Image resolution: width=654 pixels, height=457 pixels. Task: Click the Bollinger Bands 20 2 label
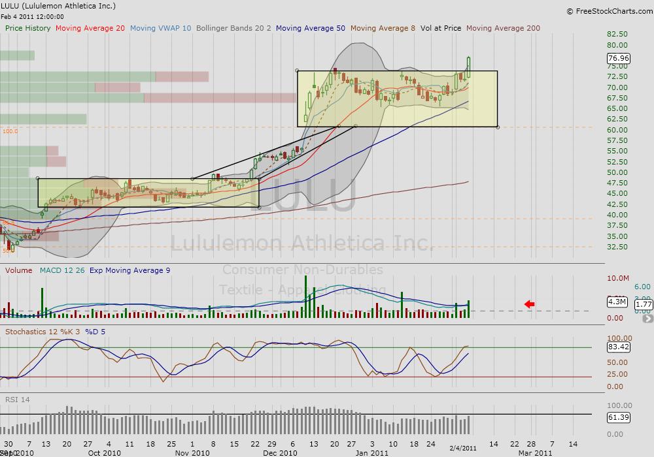233,28
